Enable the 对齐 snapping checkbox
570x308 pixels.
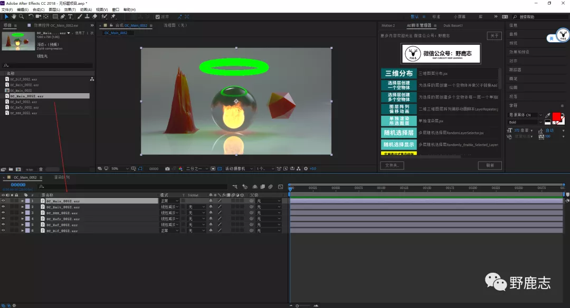158,17
